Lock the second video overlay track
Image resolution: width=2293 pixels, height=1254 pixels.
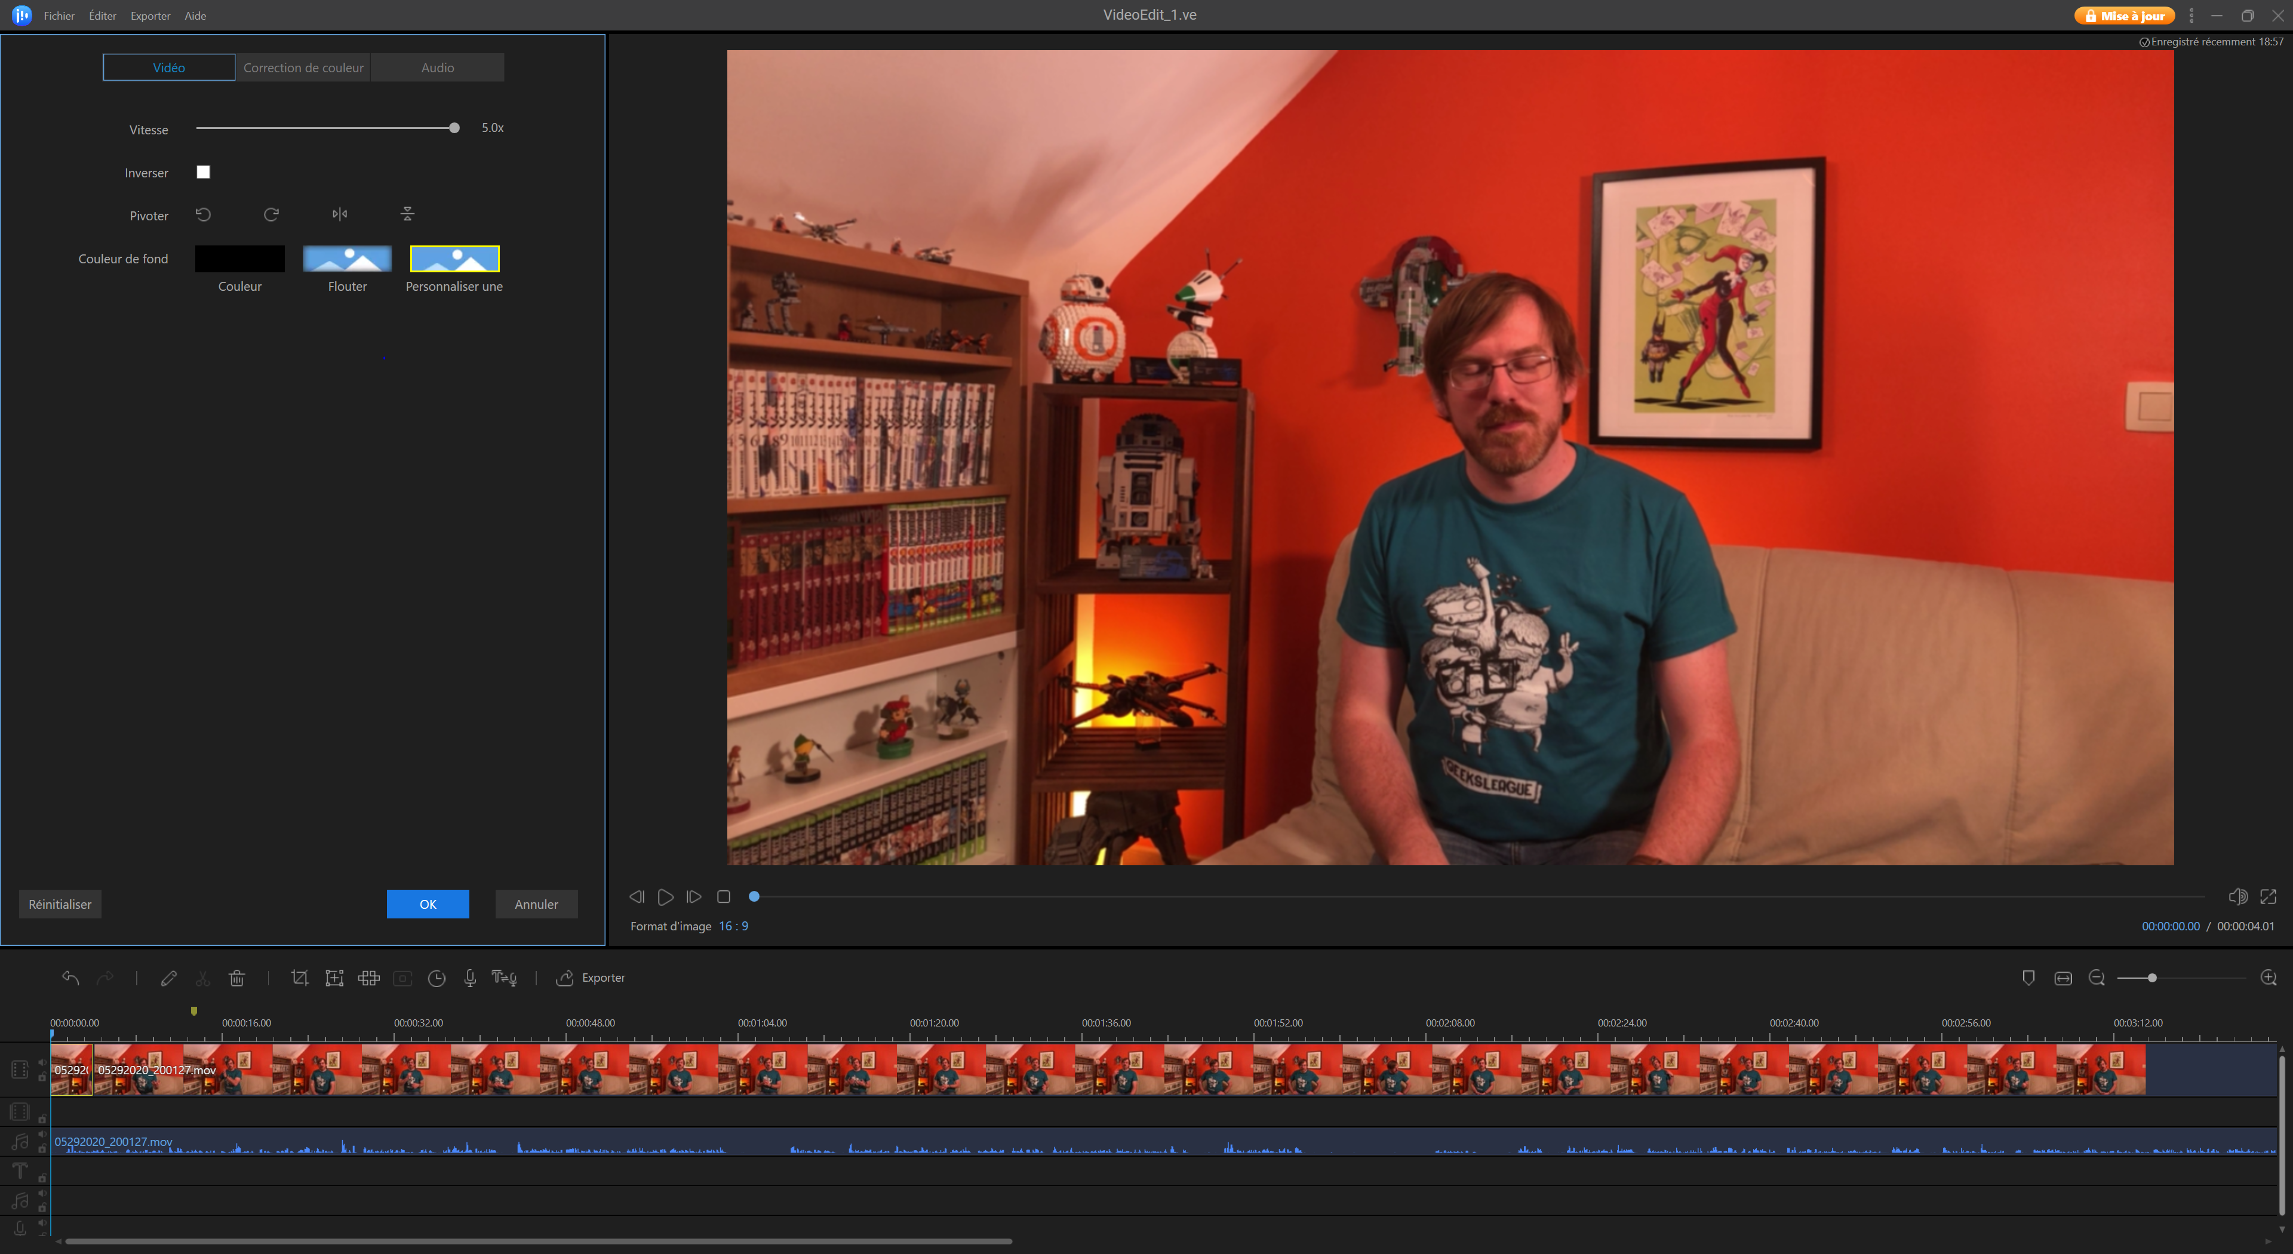coord(42,1118)
